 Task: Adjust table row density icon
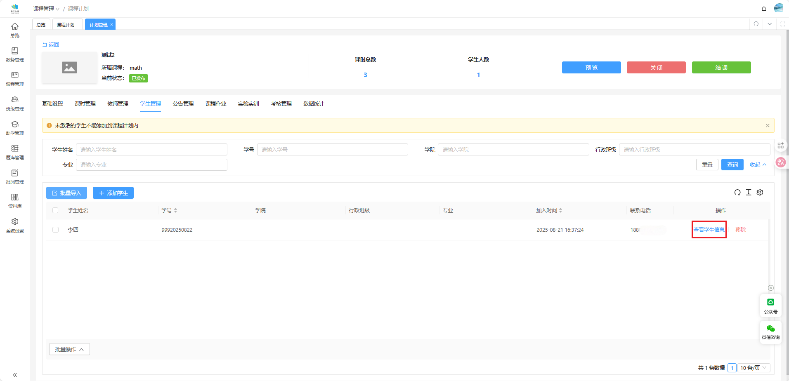coord(749,193)
